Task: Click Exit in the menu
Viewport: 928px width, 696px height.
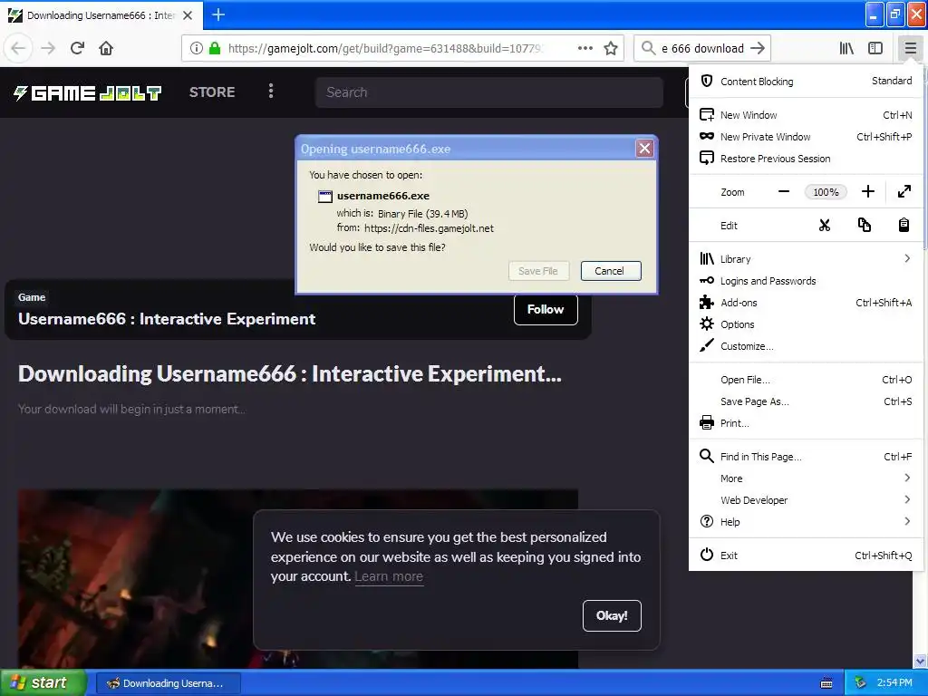Action: click(806, 556)
